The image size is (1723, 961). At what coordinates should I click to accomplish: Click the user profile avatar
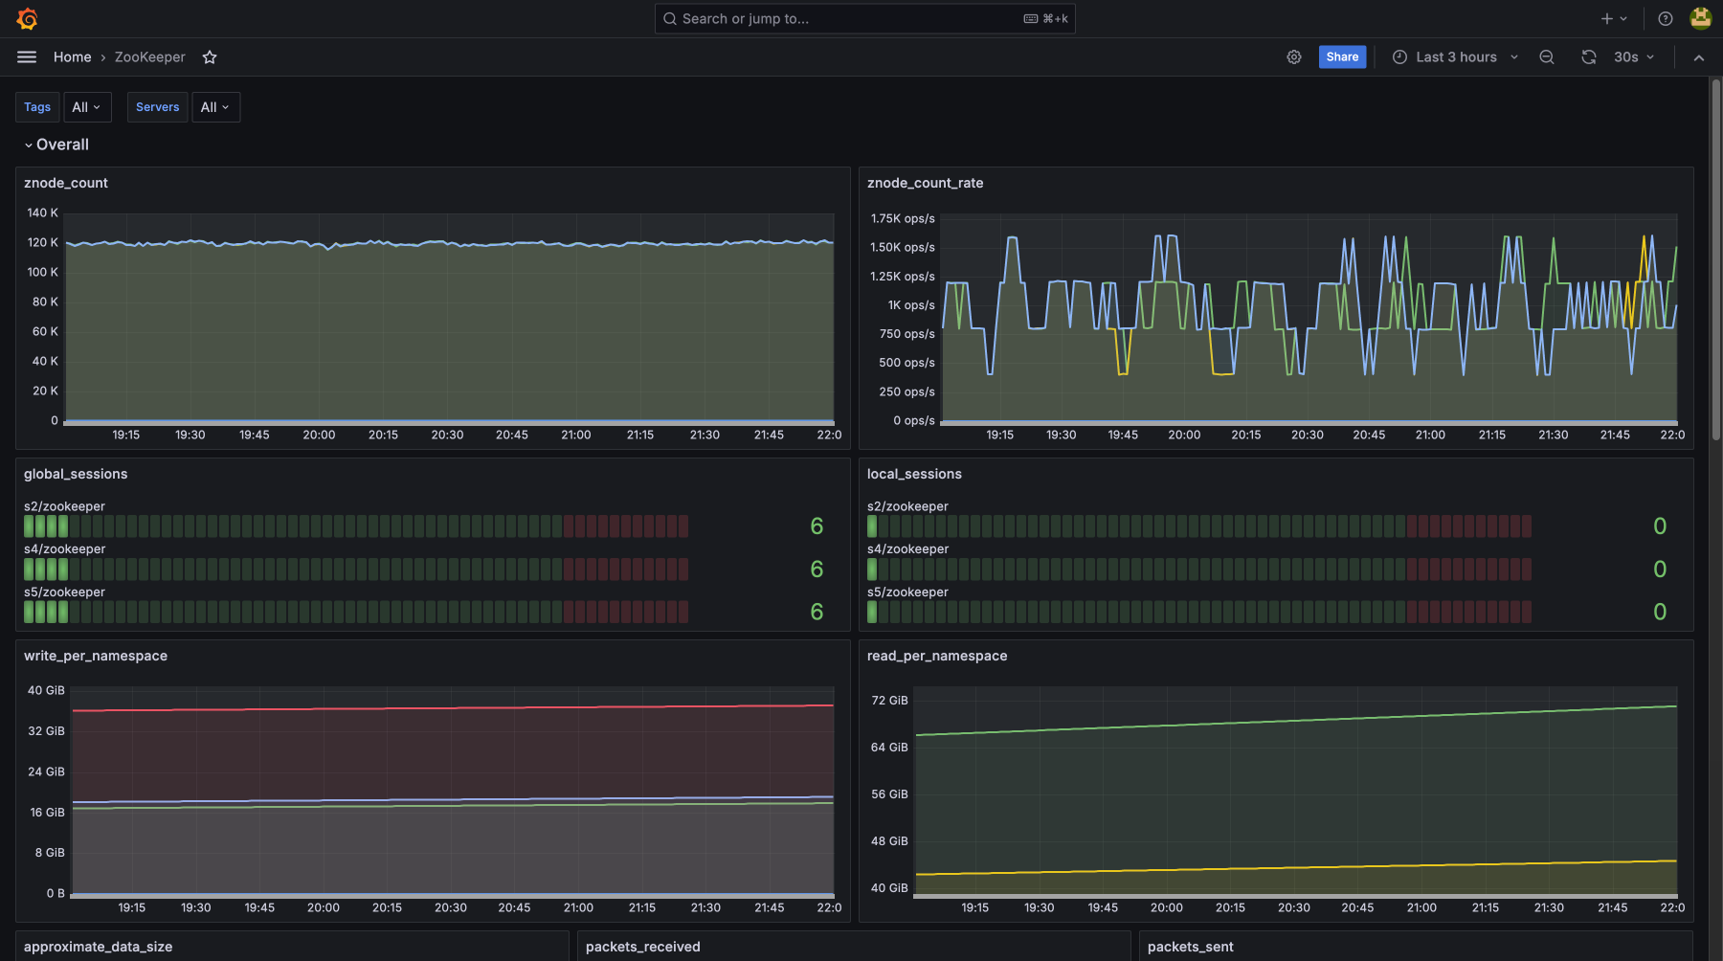[x=1700, y=19]
